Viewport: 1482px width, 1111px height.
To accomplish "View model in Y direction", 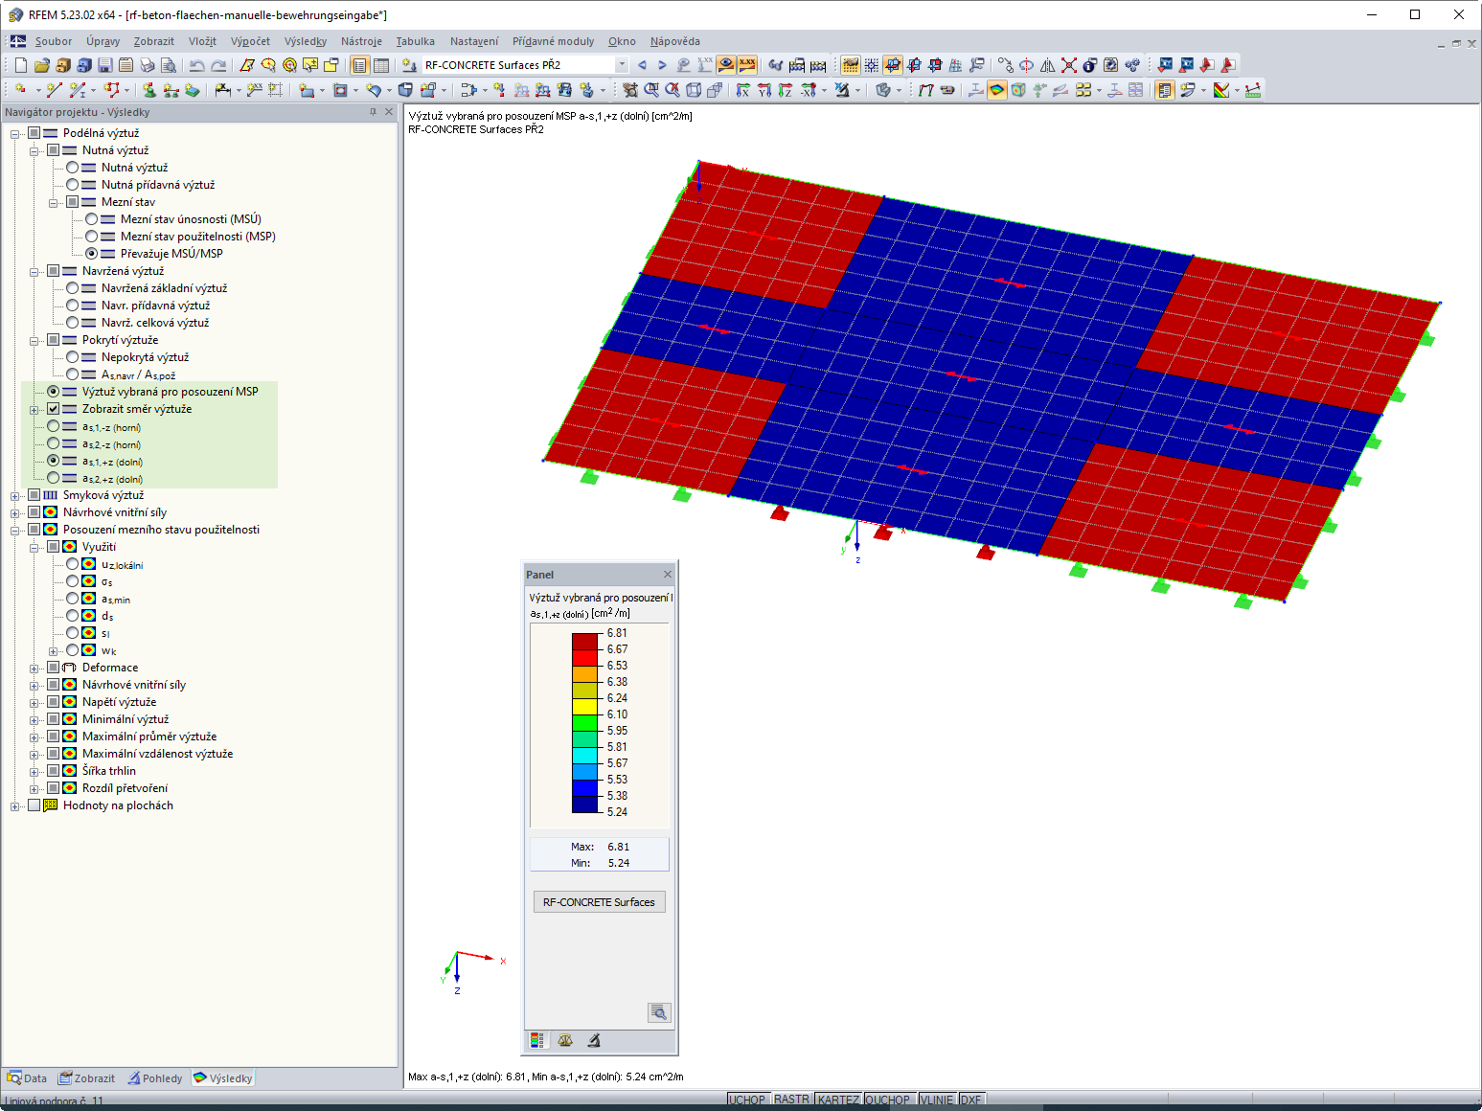I will tap(764, 90).
